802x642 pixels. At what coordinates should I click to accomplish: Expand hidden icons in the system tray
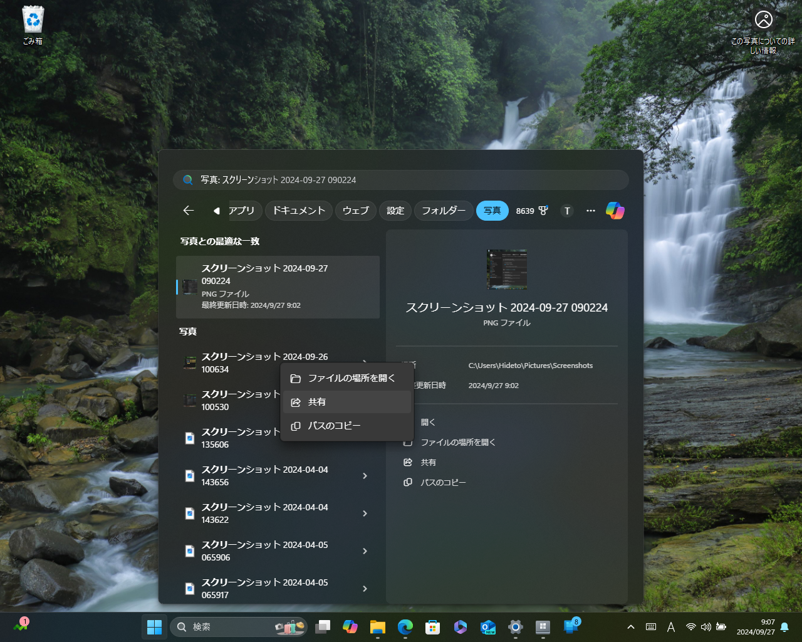(x=630, y=627)
